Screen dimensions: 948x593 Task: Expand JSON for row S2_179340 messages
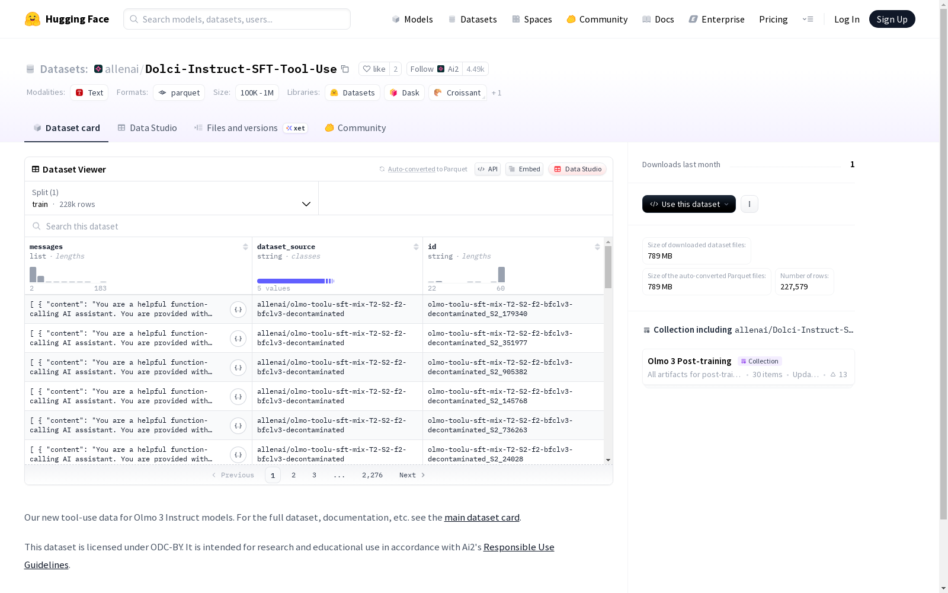pos(238,310)
